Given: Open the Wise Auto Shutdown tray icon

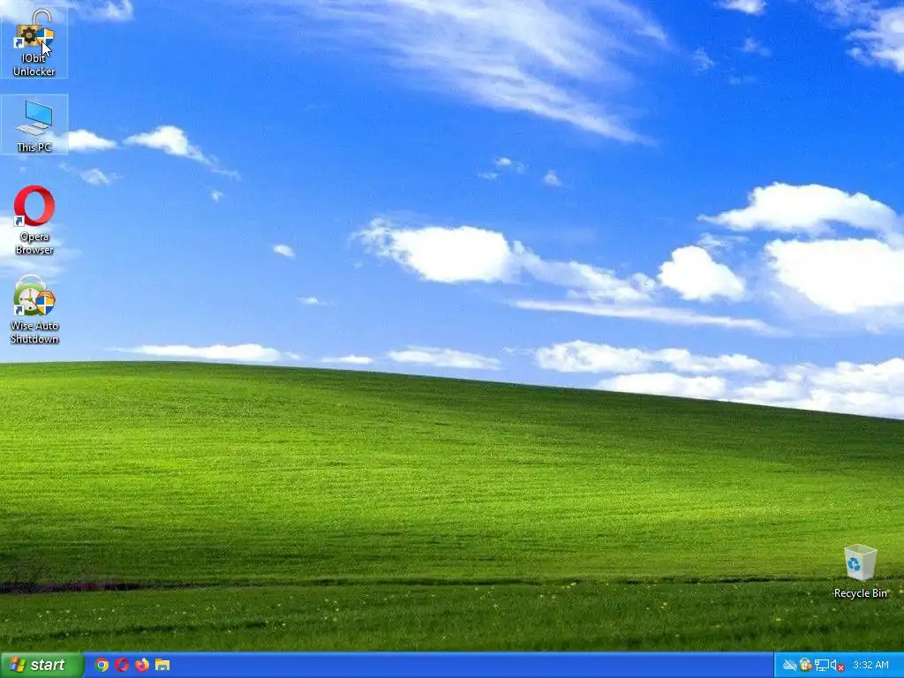Looking at the screenshot, I should pos(805,666).
